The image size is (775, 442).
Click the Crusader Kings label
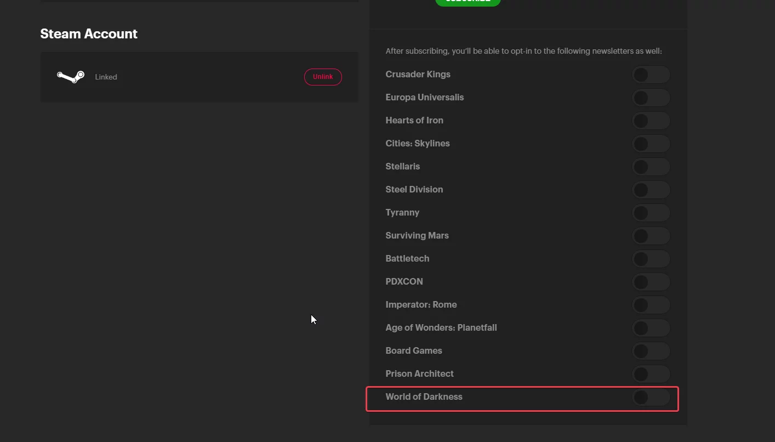pyautogui.click(x=418, y=74)
